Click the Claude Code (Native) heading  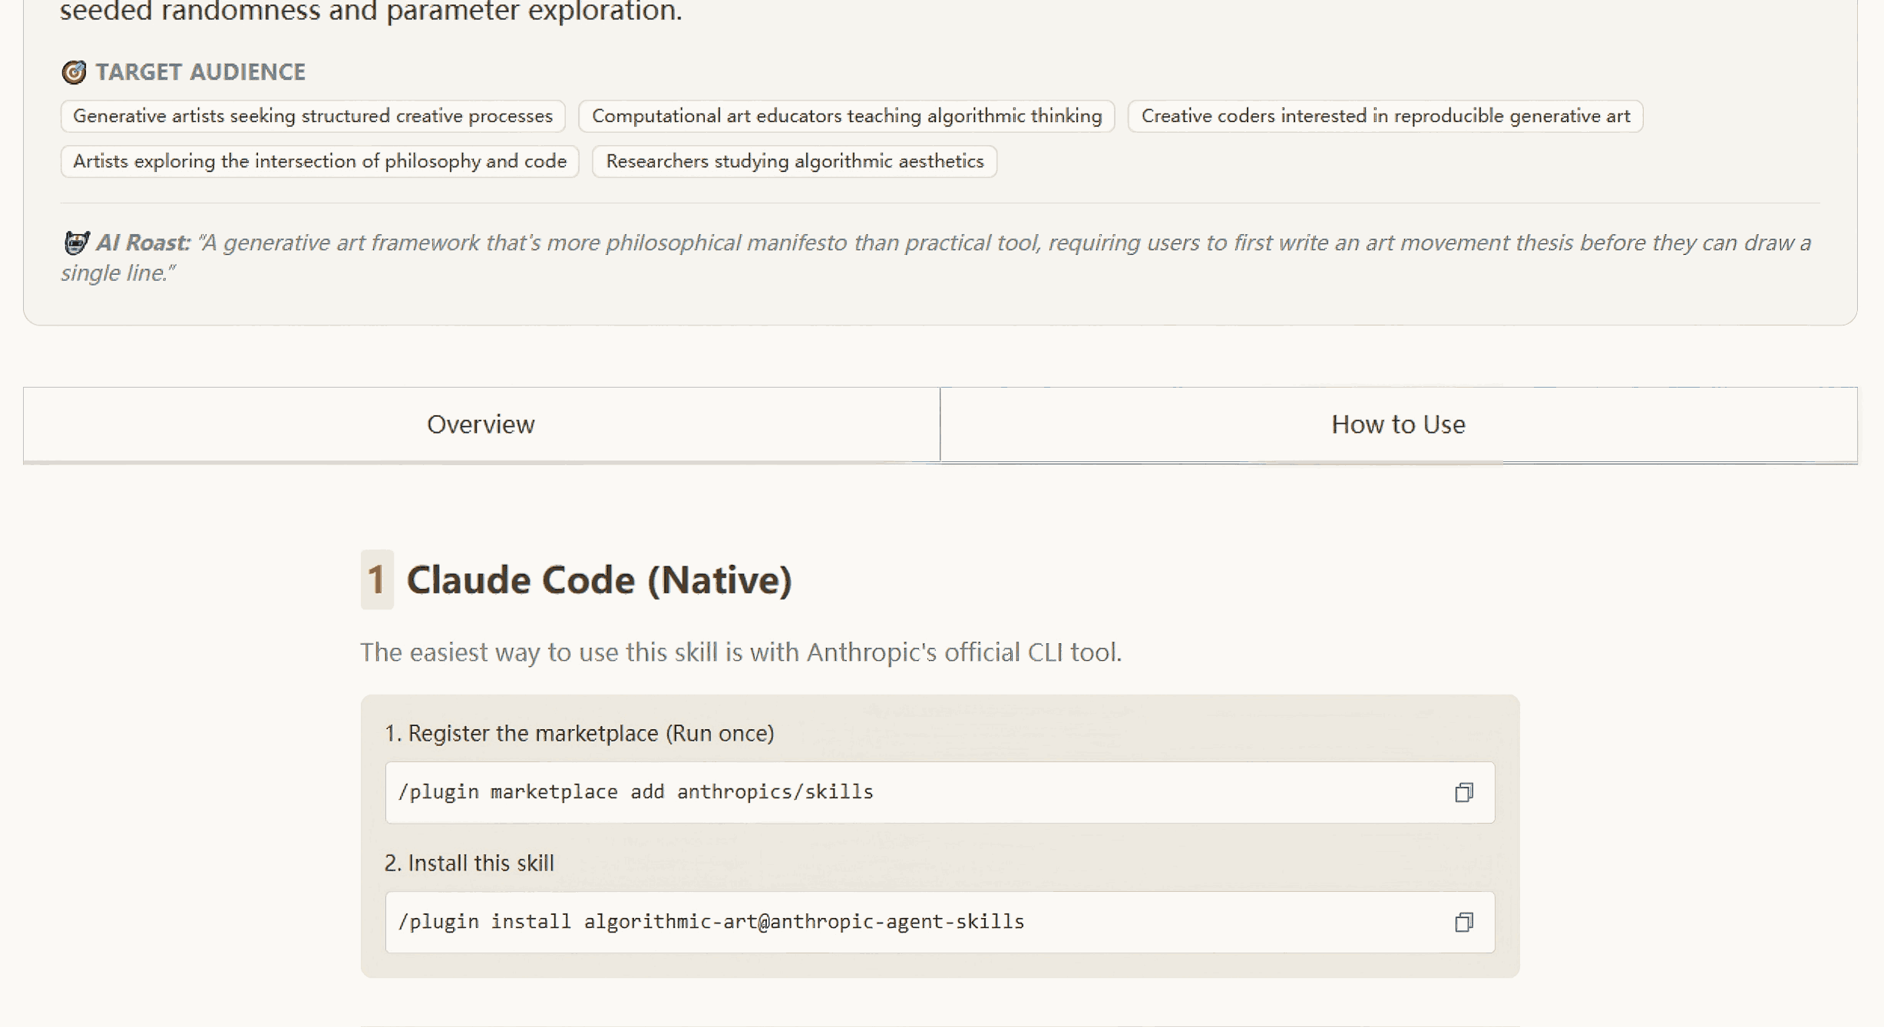[x=600, y=581]
